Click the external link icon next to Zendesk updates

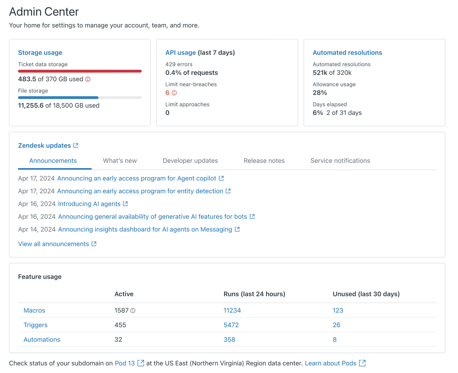76,145
